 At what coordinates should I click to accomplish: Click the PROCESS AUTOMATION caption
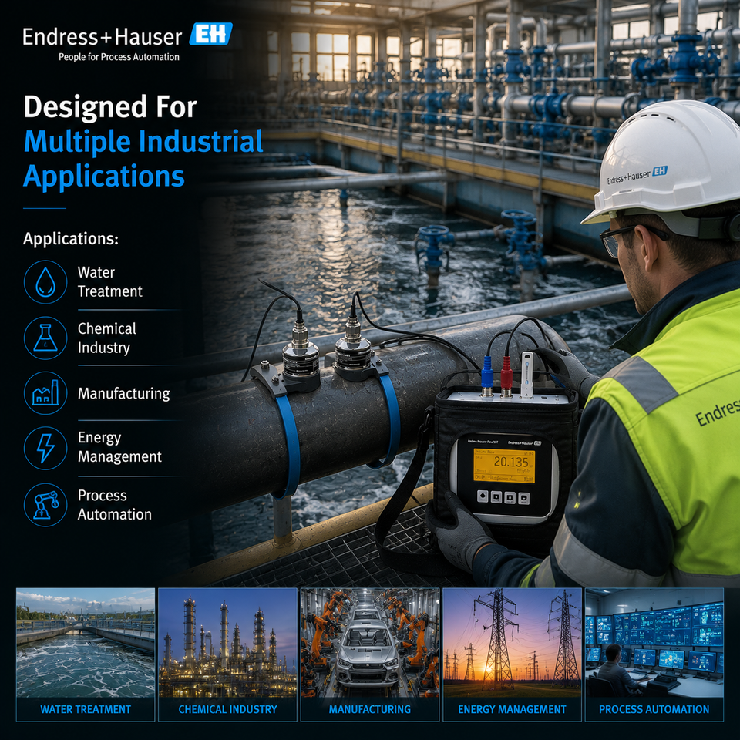(654, 709)
